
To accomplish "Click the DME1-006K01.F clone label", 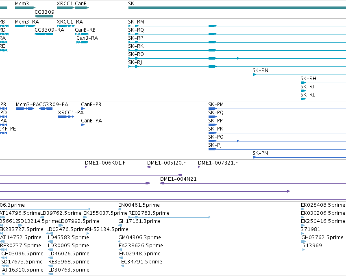I will pyautogui.click(x=105, y=163).
